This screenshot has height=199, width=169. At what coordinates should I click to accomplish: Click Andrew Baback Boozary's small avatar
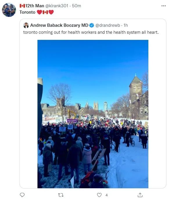click(x=26, y=25)
